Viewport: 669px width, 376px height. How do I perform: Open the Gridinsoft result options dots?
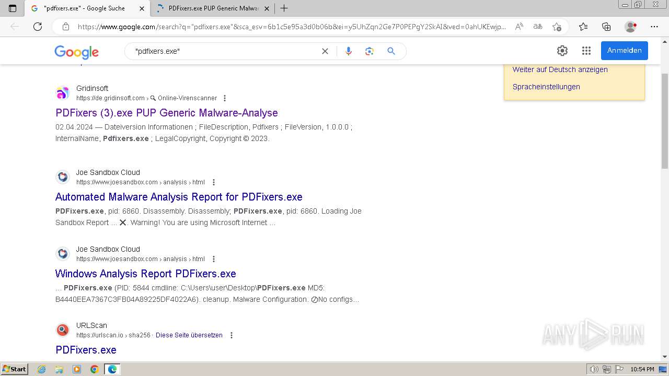pos(225,98)
